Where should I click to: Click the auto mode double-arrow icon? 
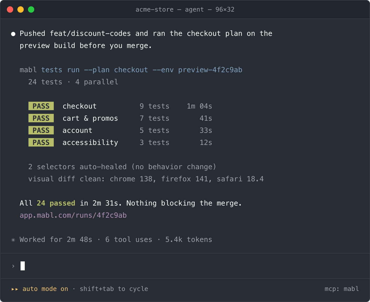[x=15, y=289]
